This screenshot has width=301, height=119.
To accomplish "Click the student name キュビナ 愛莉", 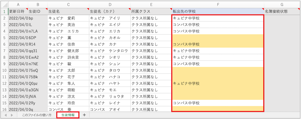I will coord(68,18).
